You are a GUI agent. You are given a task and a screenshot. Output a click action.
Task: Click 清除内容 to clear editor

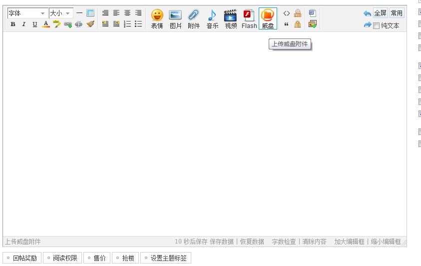[x=314, y=241]
